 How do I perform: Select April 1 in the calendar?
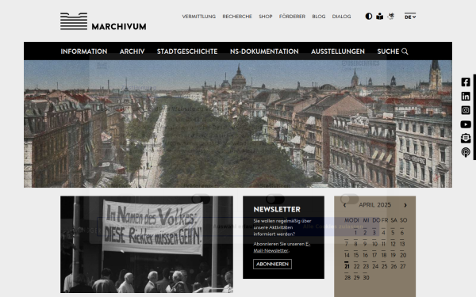[x=355, y=233]
